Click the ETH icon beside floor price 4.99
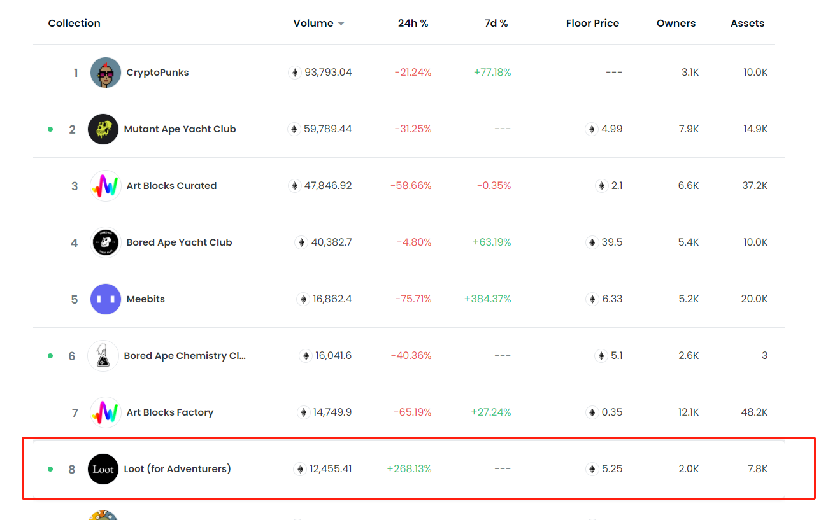The width and height of the screenshot is (835, 520). click(x=592, y=129)
